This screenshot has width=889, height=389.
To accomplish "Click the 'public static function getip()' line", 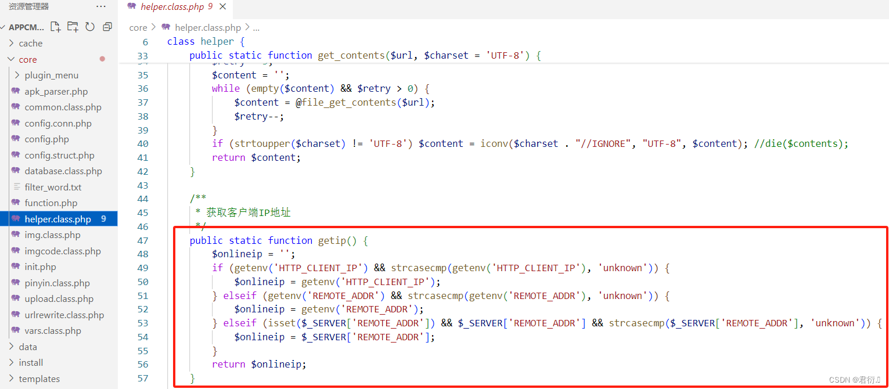I will 279,240.
